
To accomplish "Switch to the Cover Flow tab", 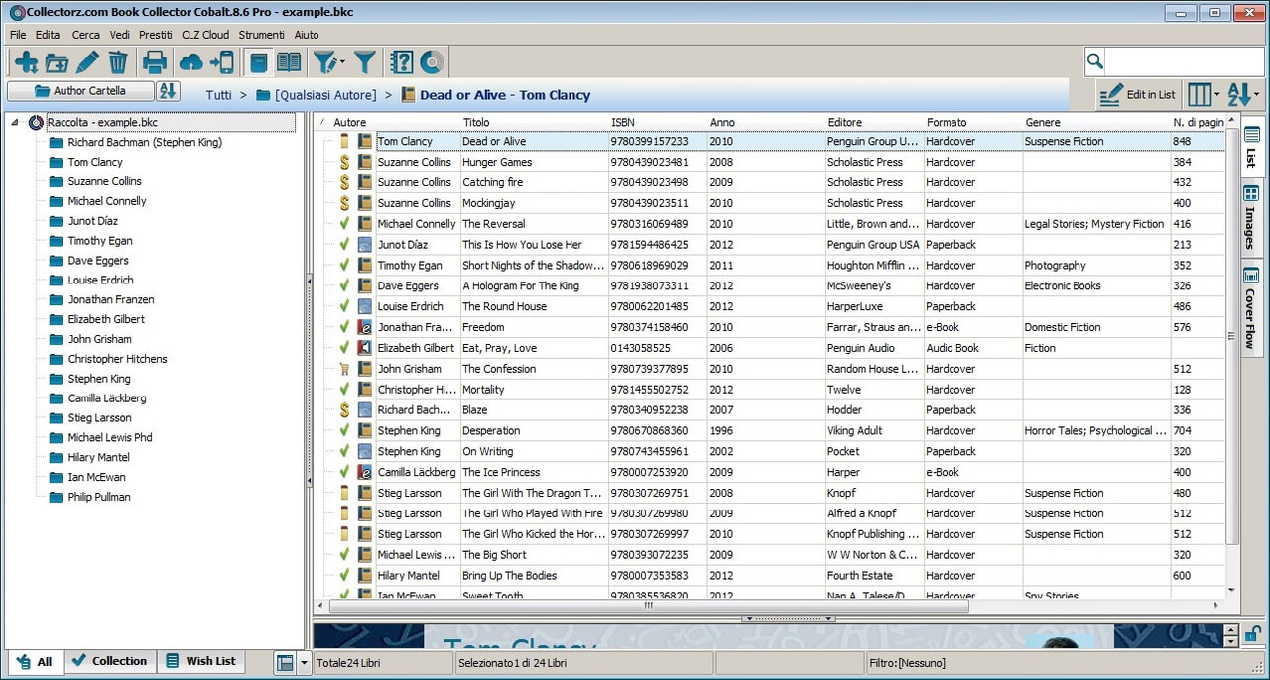I will point(1251,307).
